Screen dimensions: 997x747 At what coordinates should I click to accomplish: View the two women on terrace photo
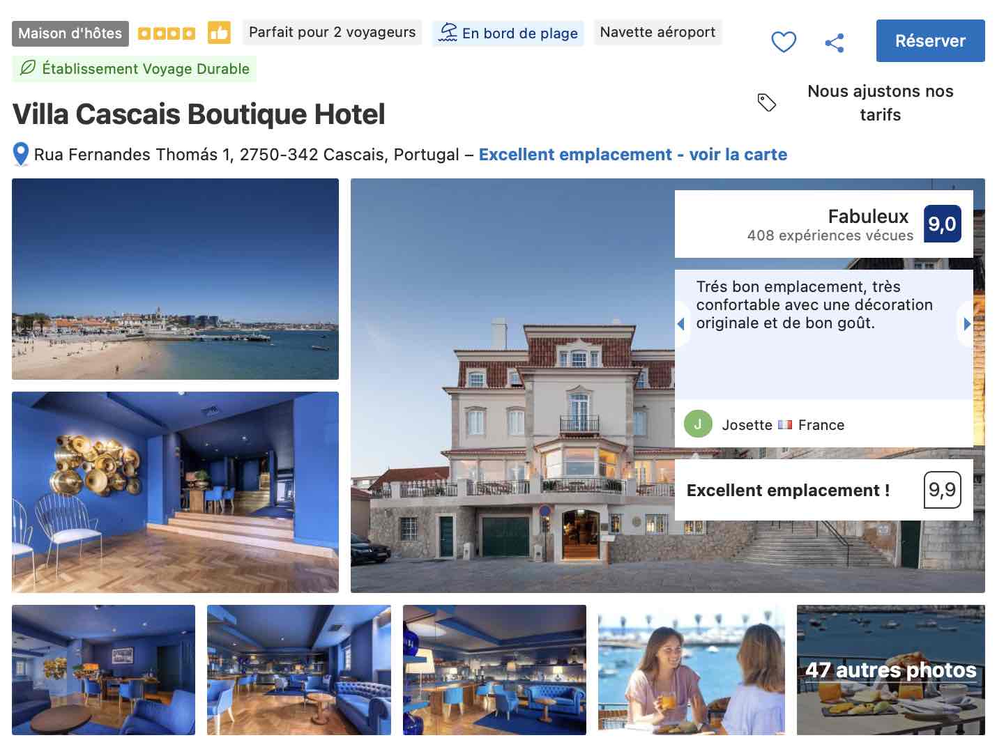(x=692, y=670)
